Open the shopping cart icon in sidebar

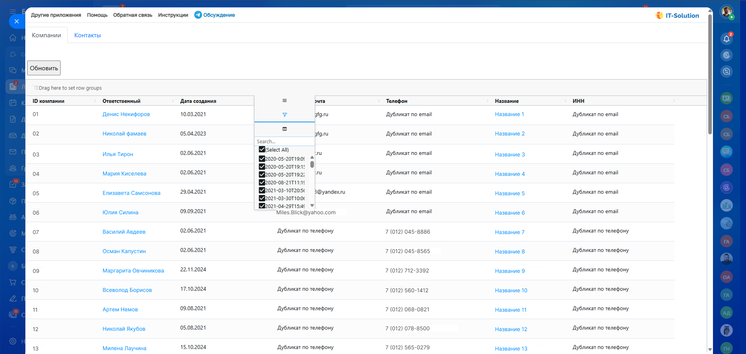(x=13, y=282)
